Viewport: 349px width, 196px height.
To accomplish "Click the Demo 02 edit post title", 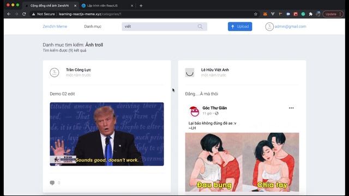I will tap(62, 94).
